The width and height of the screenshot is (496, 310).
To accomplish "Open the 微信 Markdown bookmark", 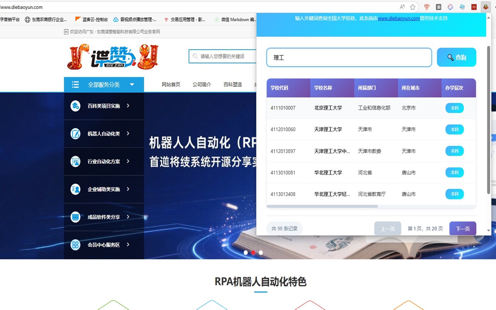I will 235,19.
